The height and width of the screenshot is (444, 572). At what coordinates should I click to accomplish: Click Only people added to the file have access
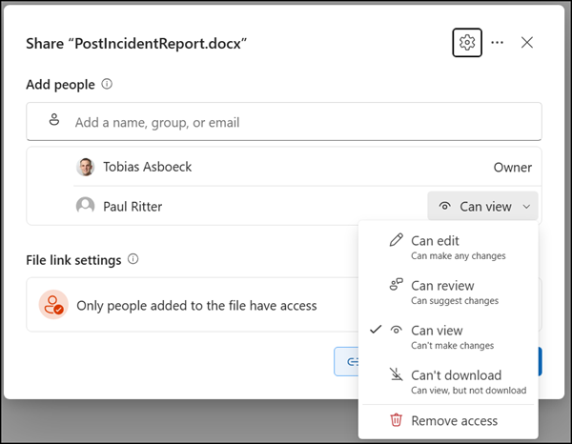pos(196,306)
